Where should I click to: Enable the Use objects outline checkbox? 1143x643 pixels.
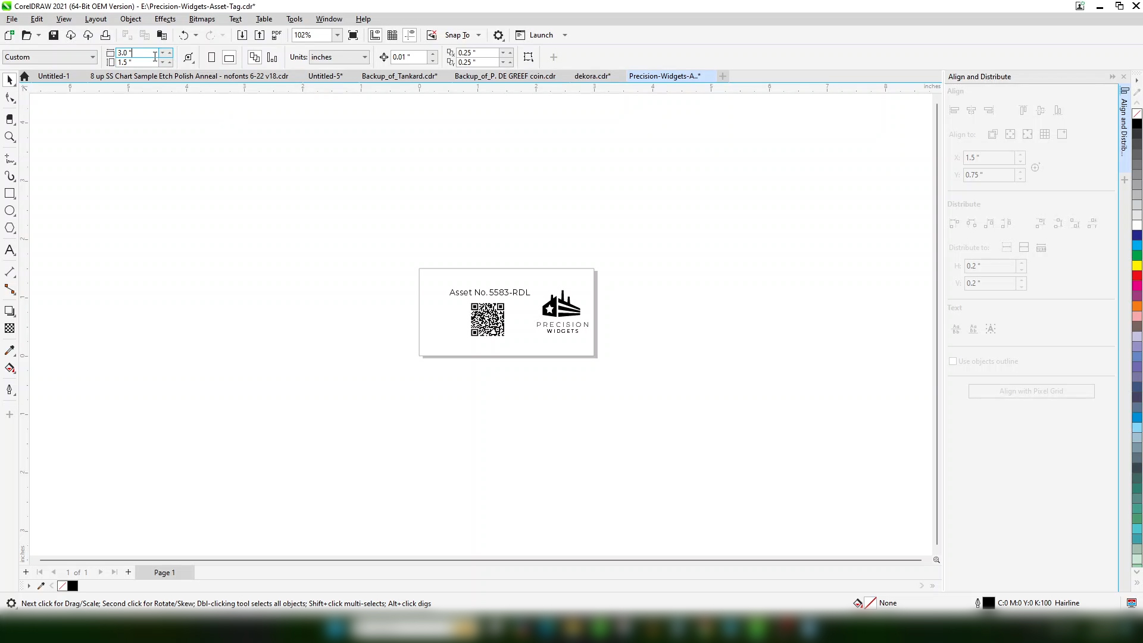pos(954,361)
